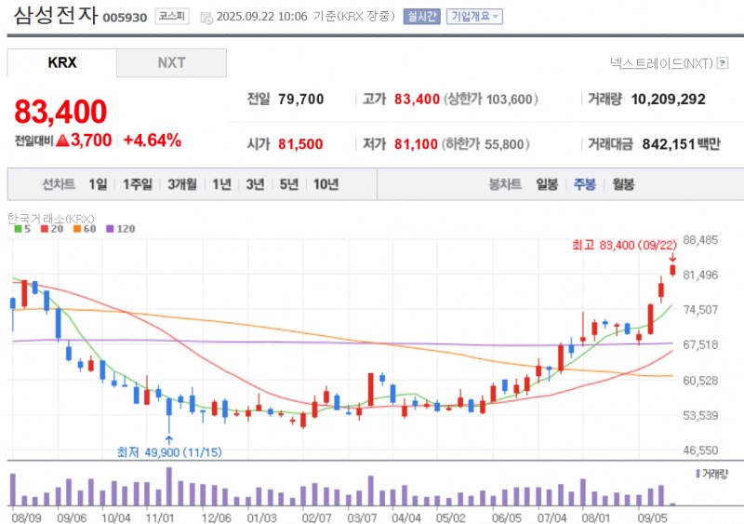This screenshot has height=524, width=744.
Task: Select the 1일 line chart period
Action: click(98, 184)
